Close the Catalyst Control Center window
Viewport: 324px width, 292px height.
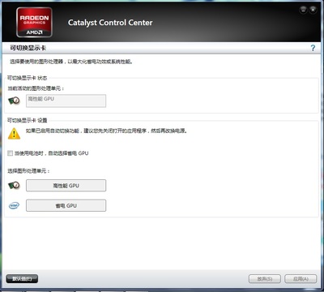(313, 10)
